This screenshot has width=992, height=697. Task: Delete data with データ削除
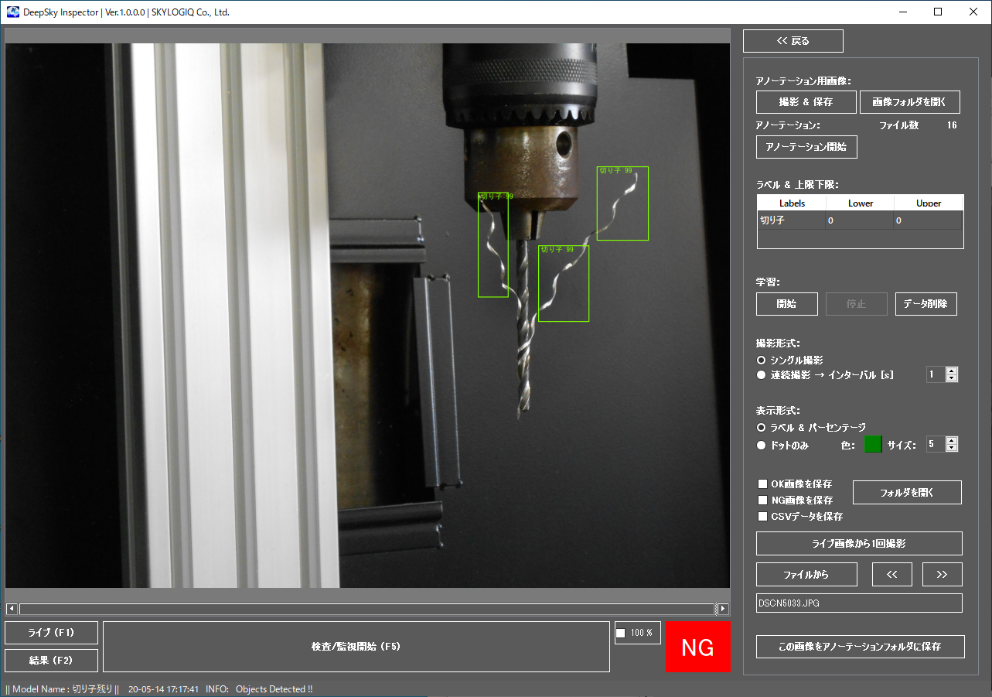point(926,304)
